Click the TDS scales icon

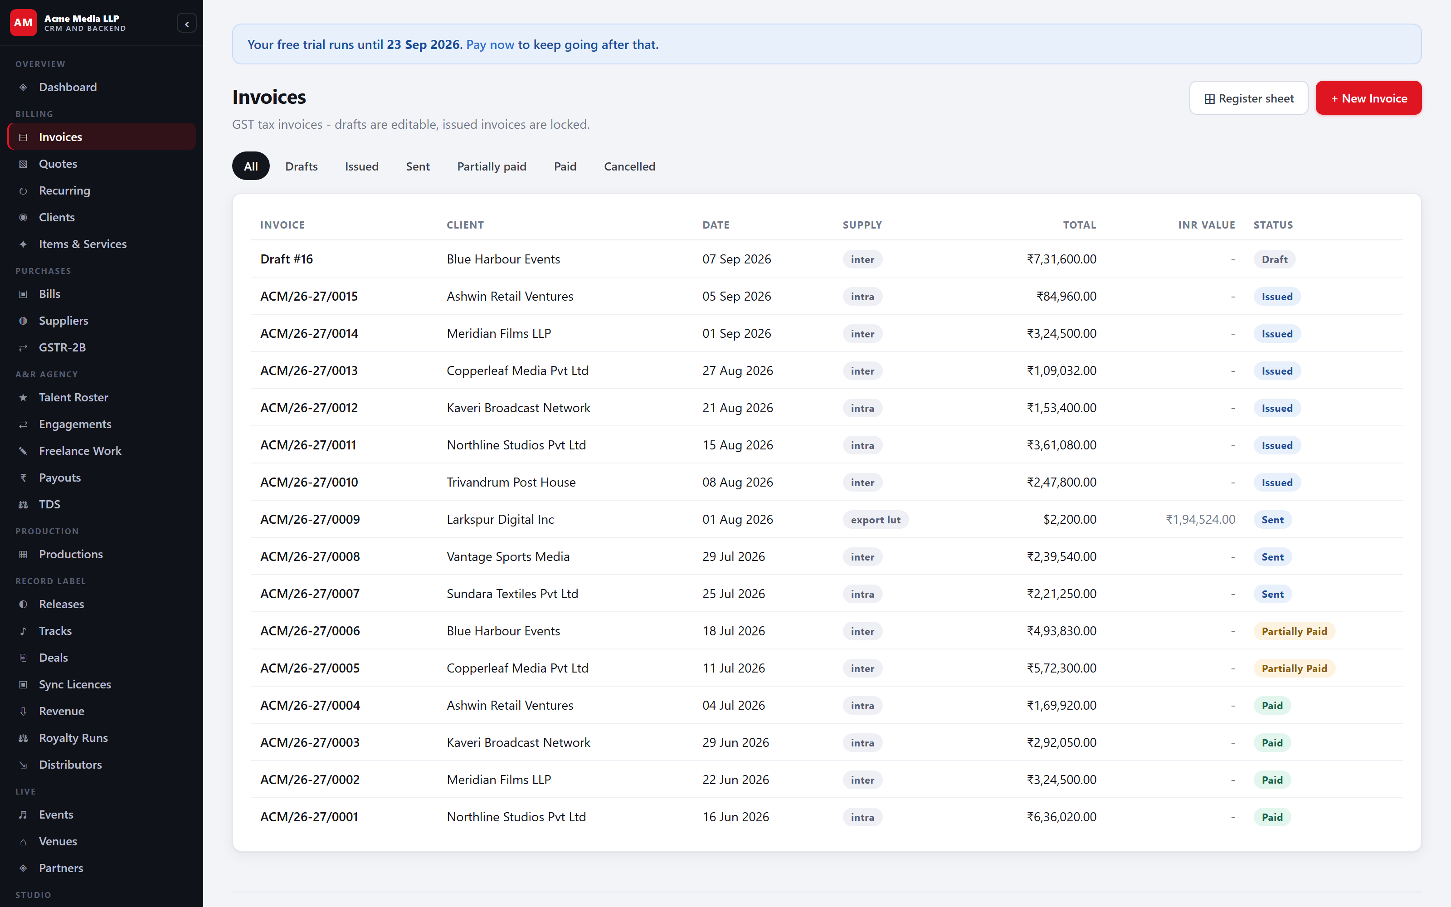coord(23,504)
